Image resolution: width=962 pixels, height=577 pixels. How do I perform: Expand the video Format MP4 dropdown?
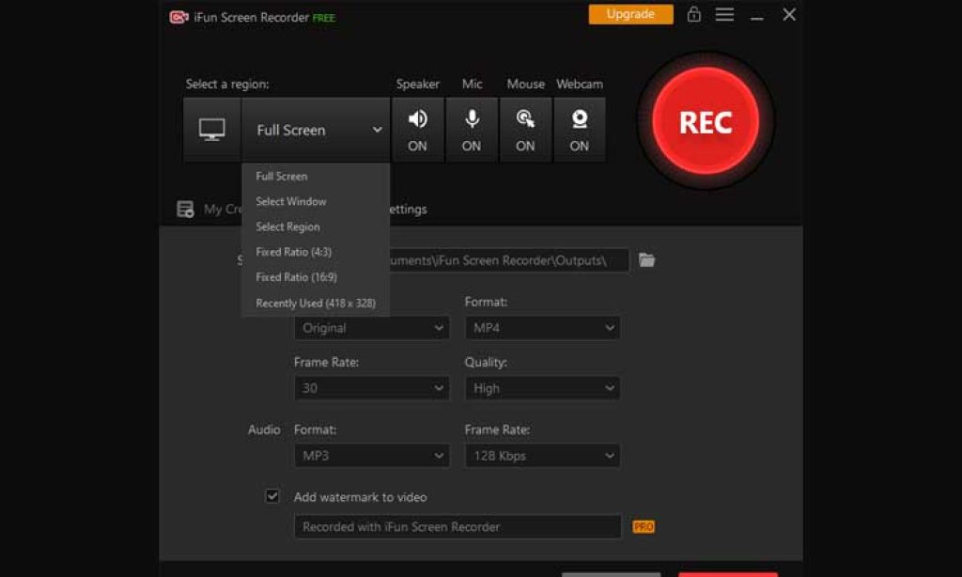coord(542,328)
